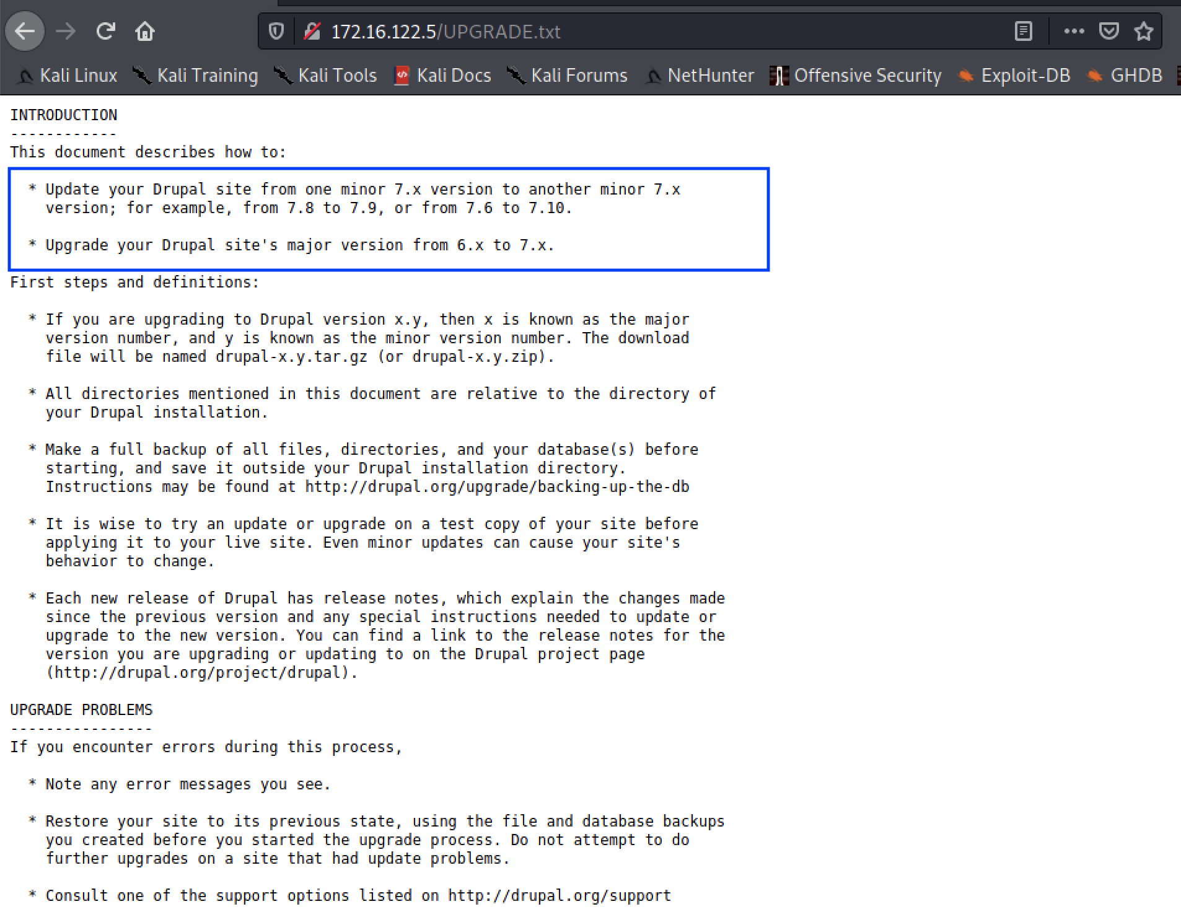Click the 'version number, and y is known' line
1181x917 pixels.
point(367,338)
